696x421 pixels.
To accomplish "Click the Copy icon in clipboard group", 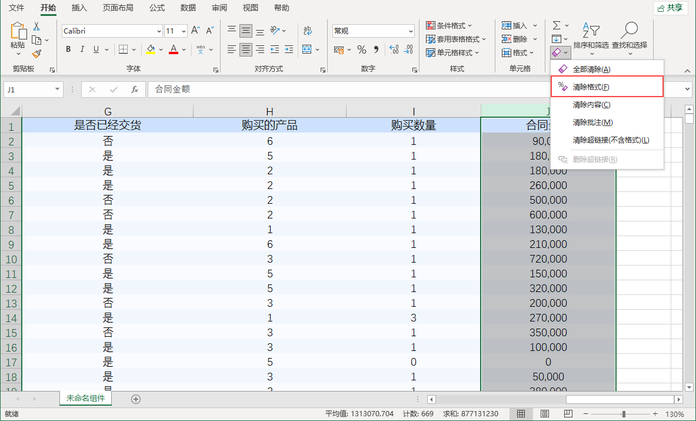I will (x=37, y=41).
